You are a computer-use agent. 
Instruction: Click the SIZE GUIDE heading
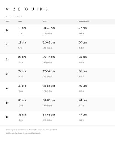pos(27,9)
